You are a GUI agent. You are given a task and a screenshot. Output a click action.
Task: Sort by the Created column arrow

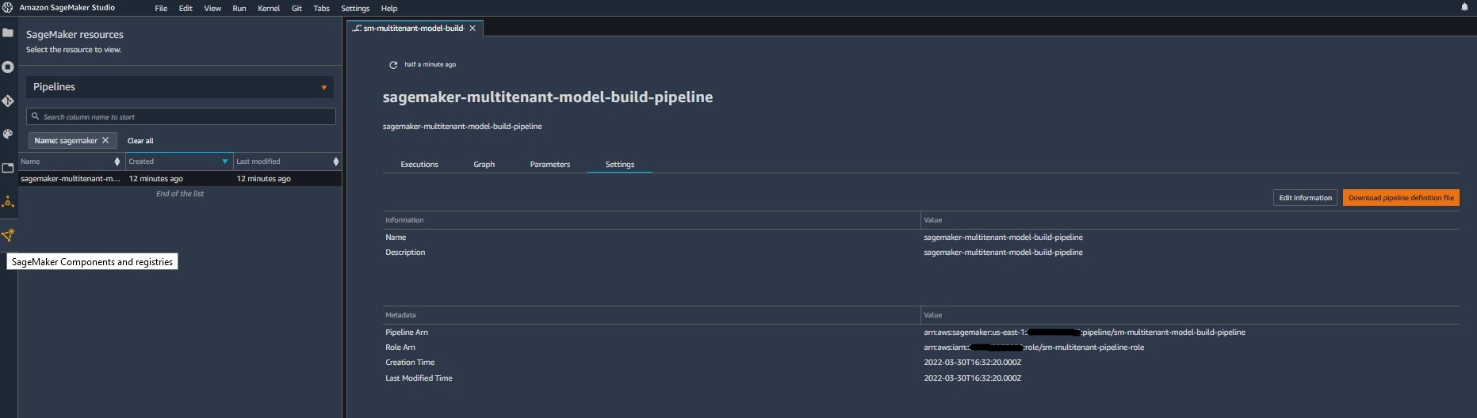(225, 161)
